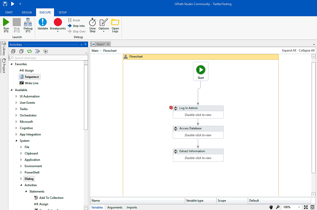The image size is (317, 210).
Task: Toggle Slow Step mode
Action: tap(92, 25)
